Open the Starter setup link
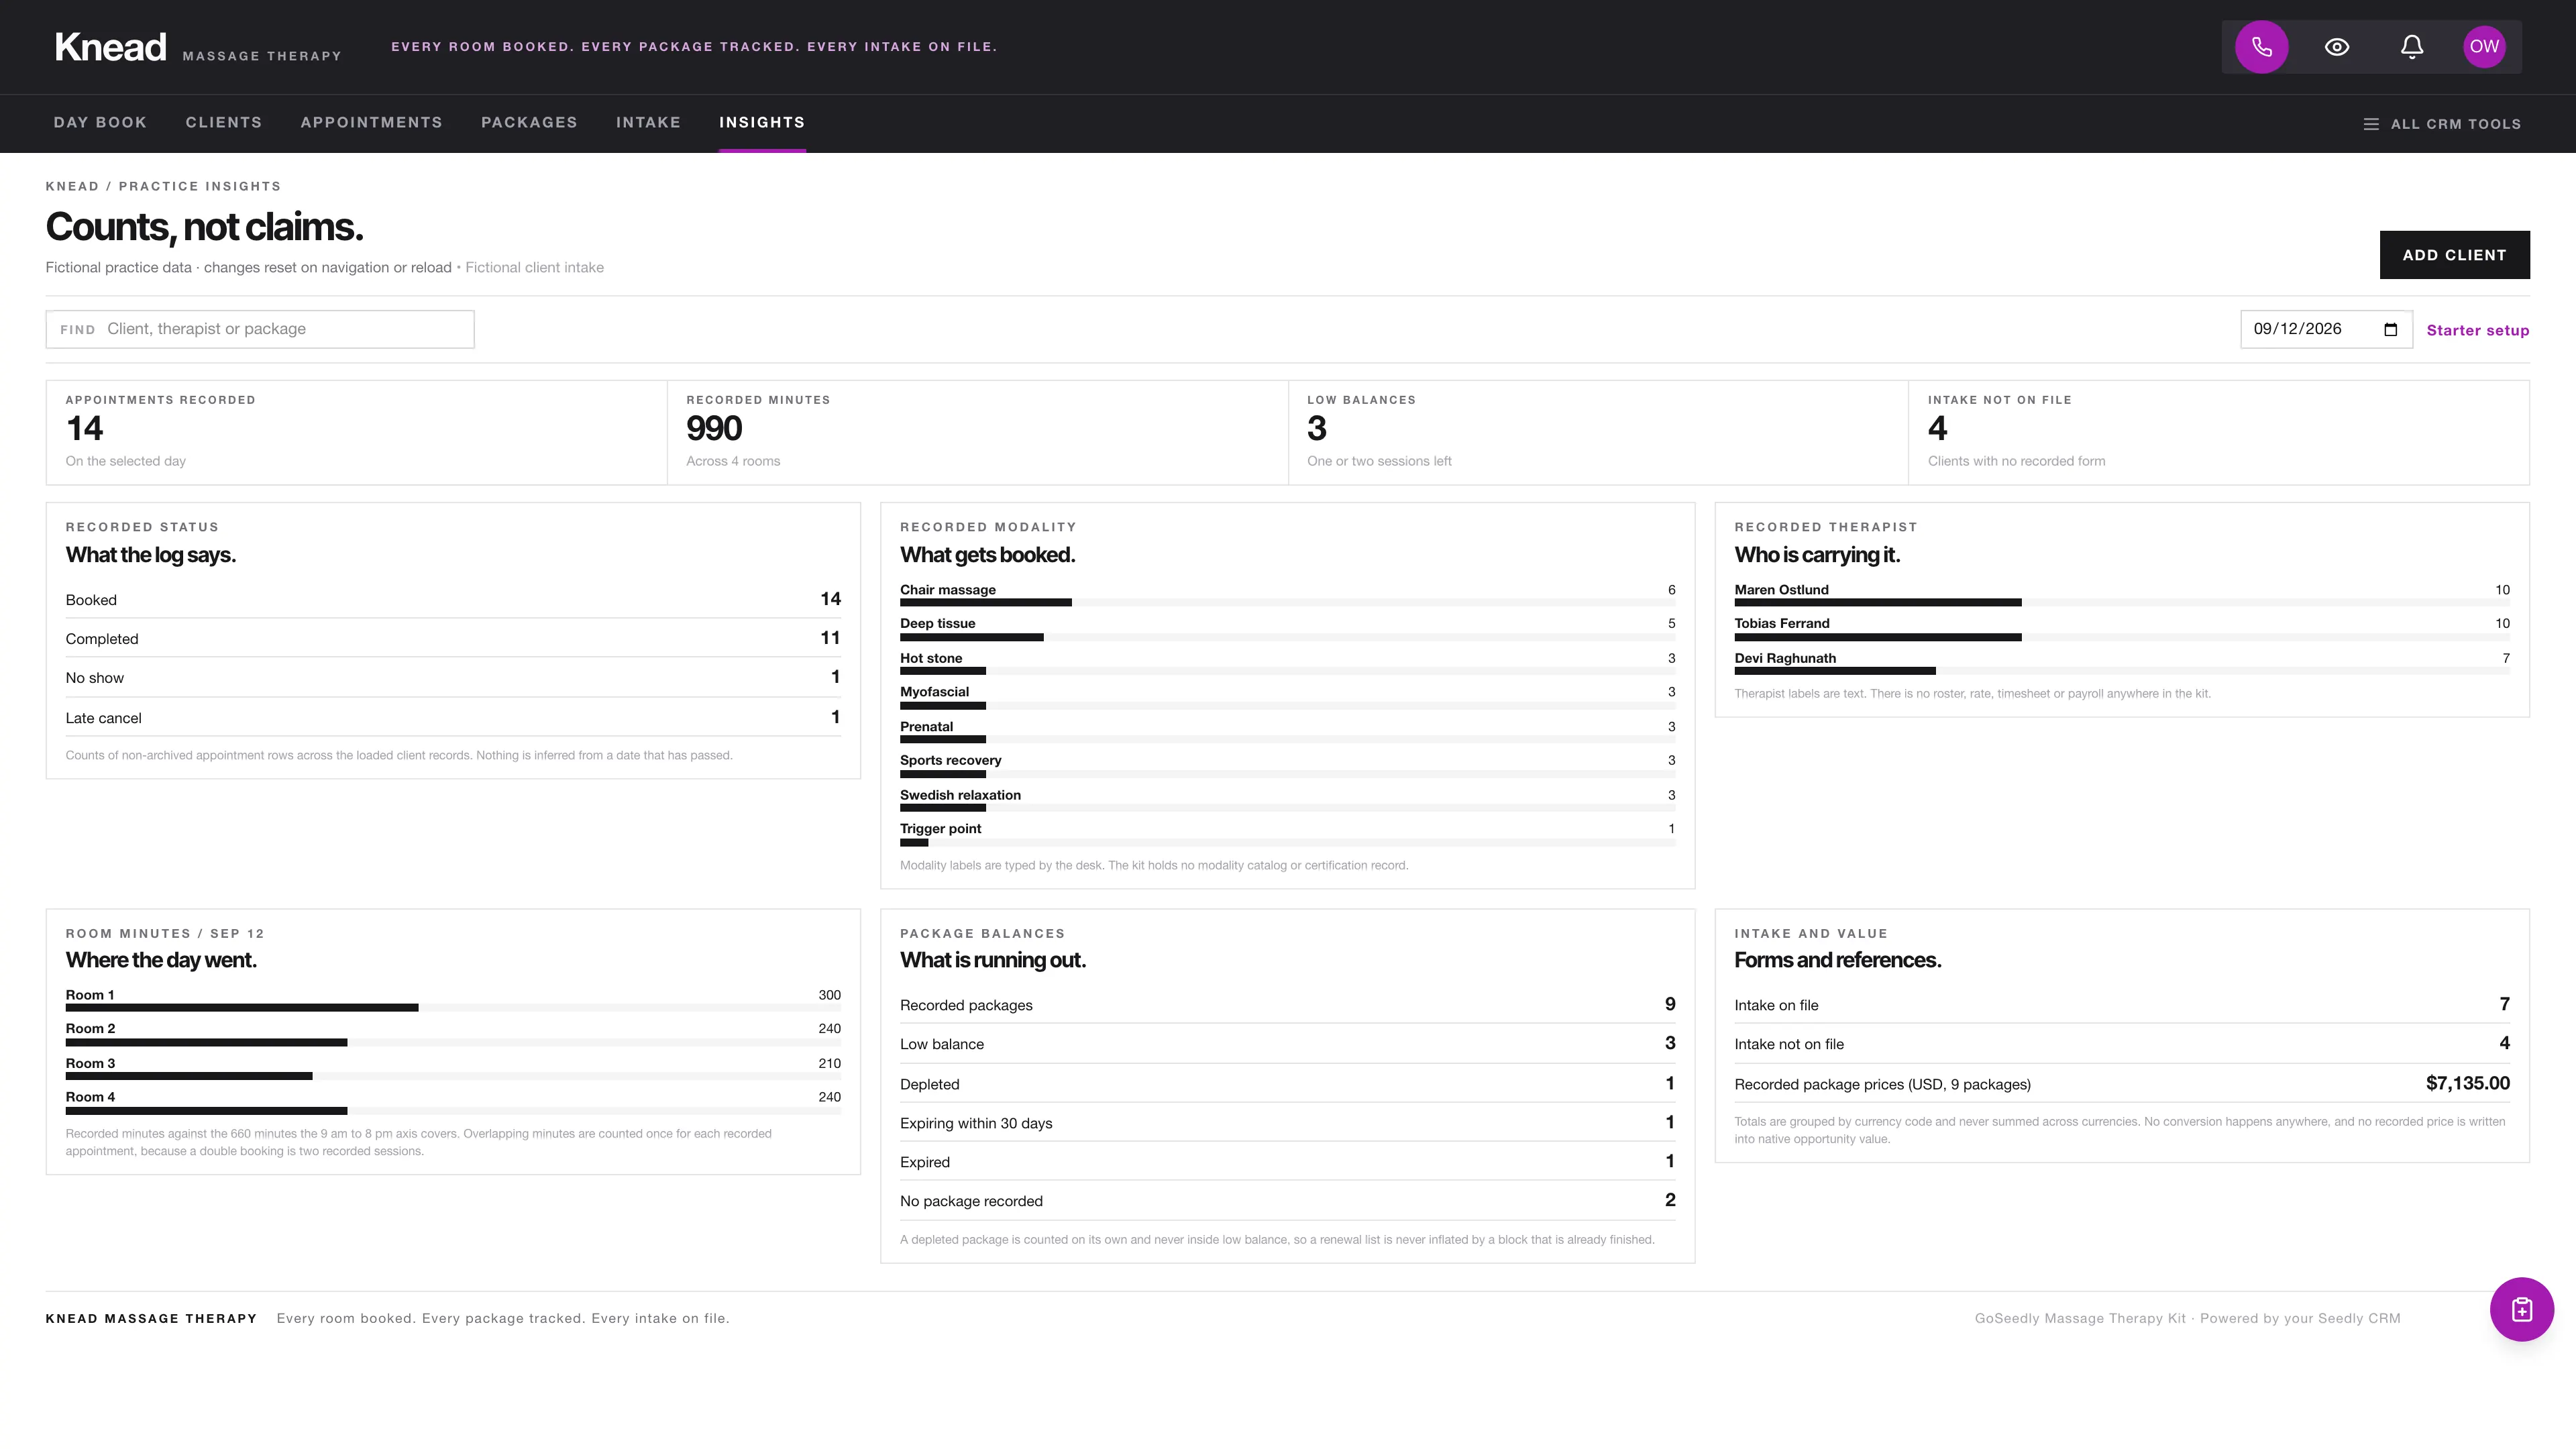 (2478, 331)
